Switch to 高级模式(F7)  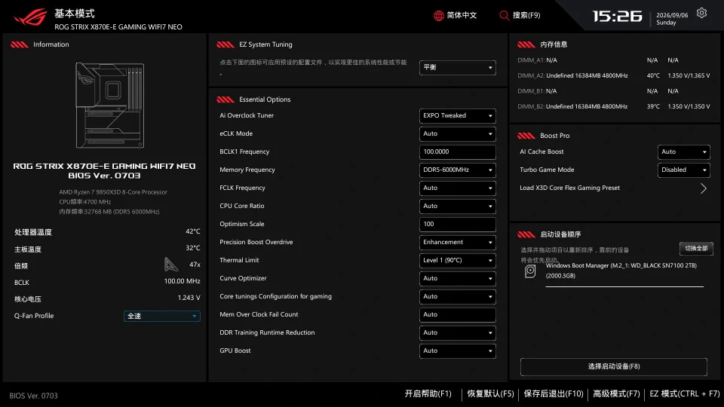click(x=616, y=393)
